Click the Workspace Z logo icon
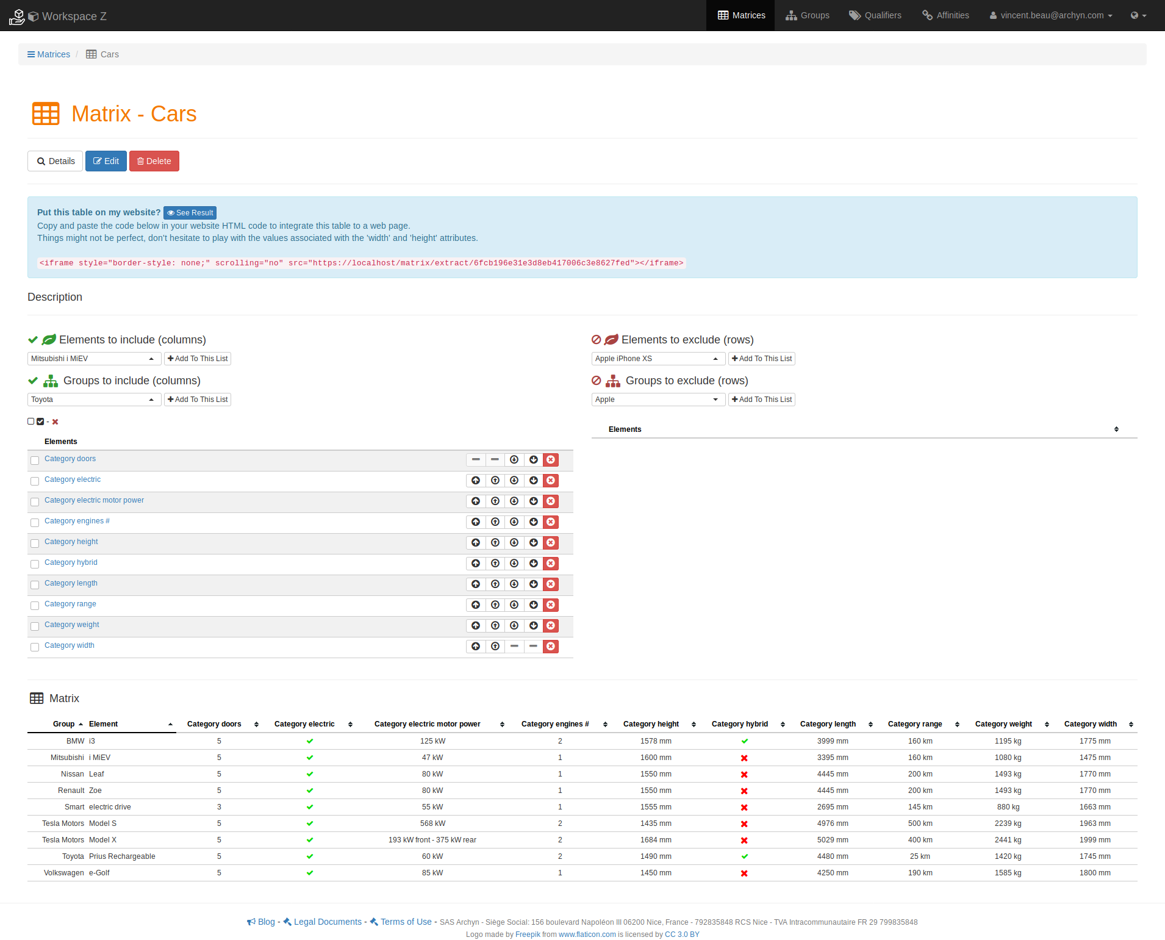Screen dimensions: 1165x940 pos(17,16)
